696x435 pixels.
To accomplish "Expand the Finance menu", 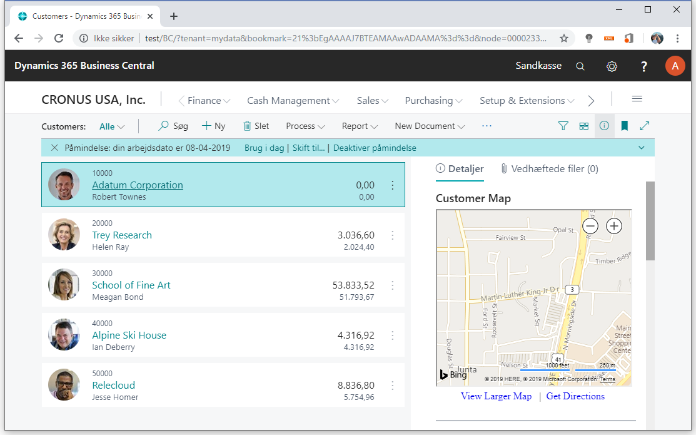I will (209, 101).
